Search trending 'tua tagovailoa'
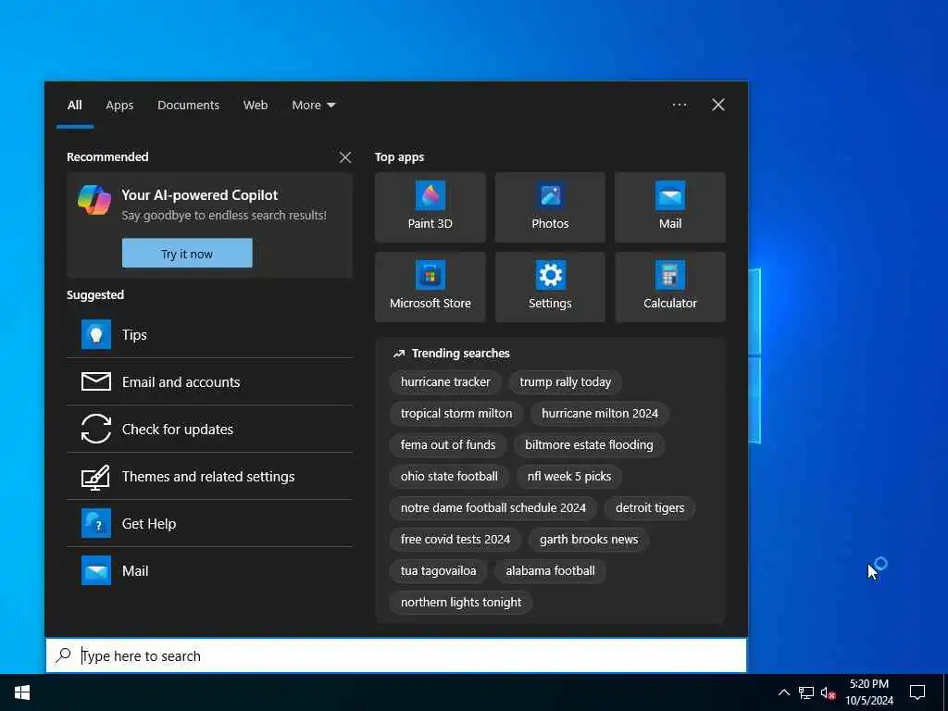Screen dimensions: 948x711 [438, 570]
